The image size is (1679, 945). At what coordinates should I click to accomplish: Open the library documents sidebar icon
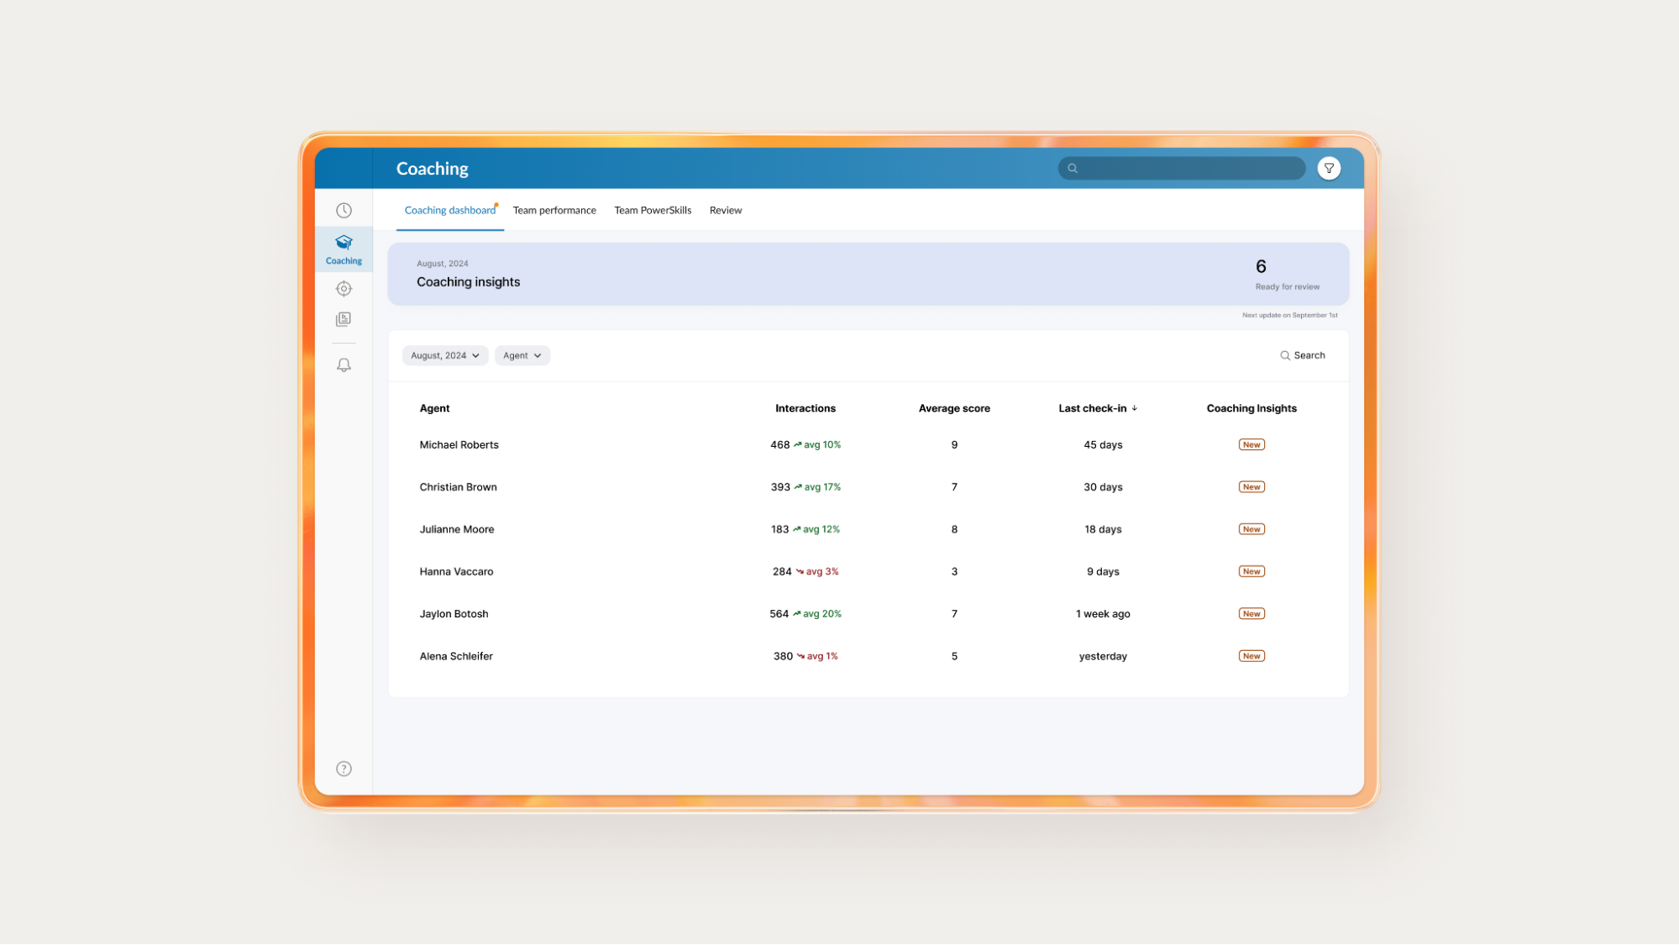tap(344, 319)
